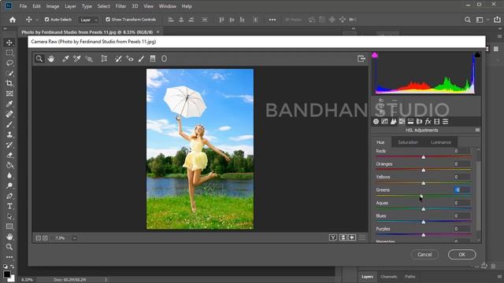
Task: Copy current settings to Before
Action: (x=352, y=237)
